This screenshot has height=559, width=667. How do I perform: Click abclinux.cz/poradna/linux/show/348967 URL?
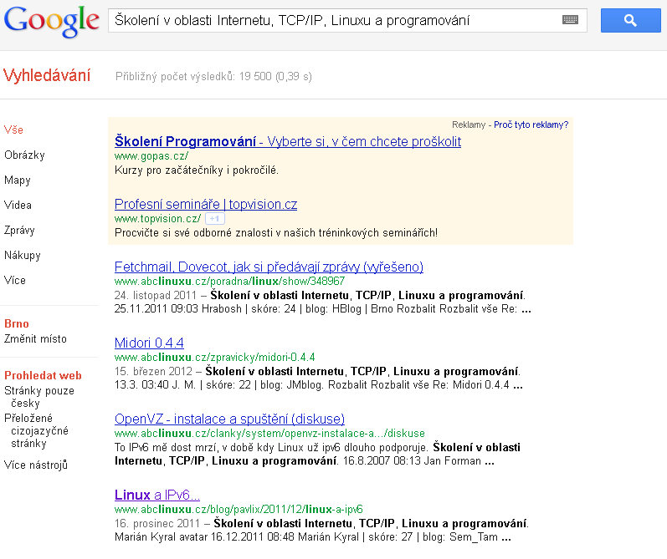[x=229, y=282]
